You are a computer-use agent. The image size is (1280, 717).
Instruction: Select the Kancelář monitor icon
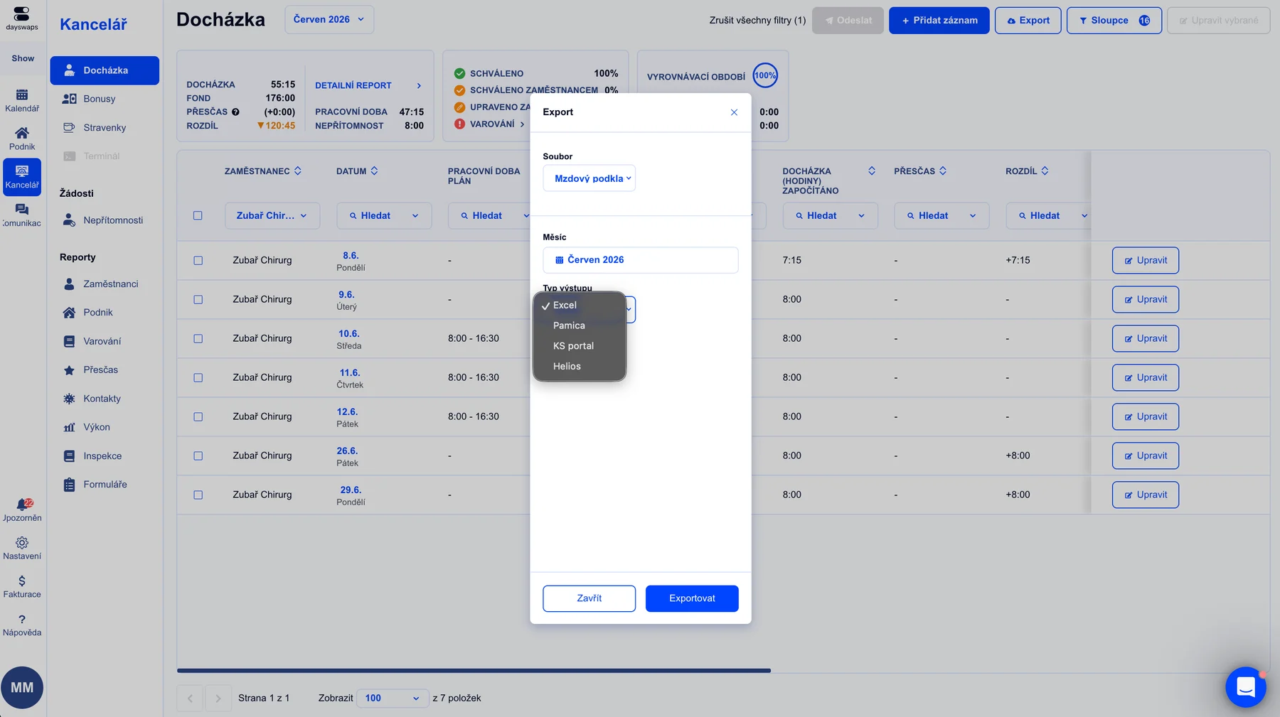tap(22, 177)
